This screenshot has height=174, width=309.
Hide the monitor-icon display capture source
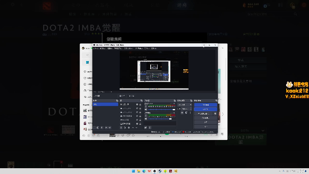click(x=137, y=124)
